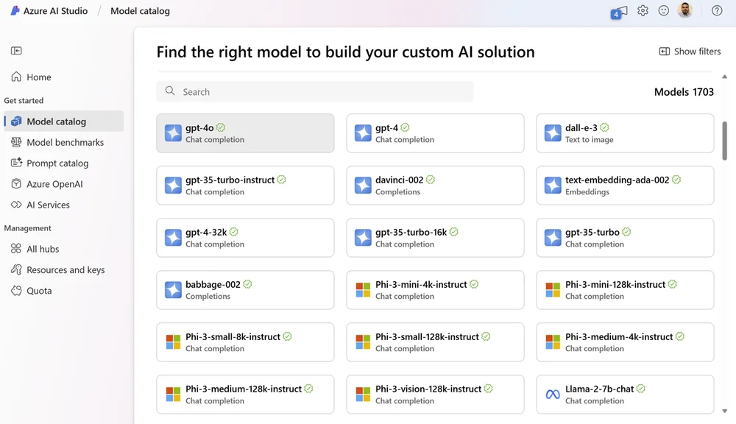
Task: Select Model catalog in the sidebar
Action: pos(64,121)
